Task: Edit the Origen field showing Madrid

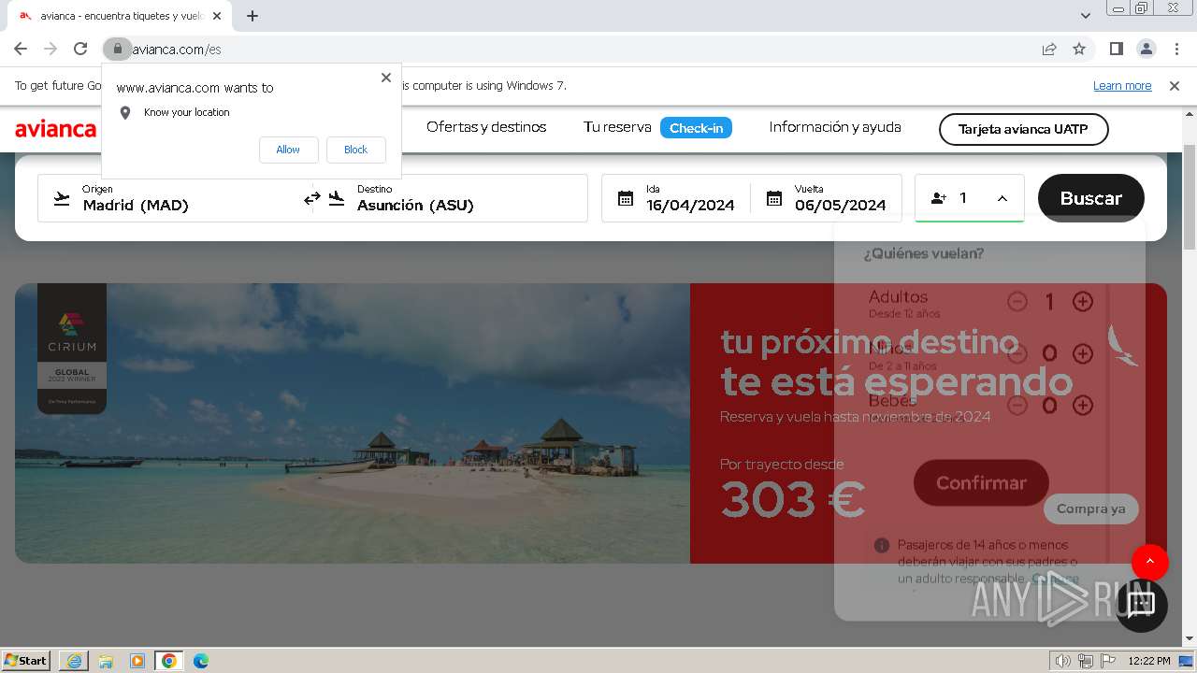Action: 175,198
